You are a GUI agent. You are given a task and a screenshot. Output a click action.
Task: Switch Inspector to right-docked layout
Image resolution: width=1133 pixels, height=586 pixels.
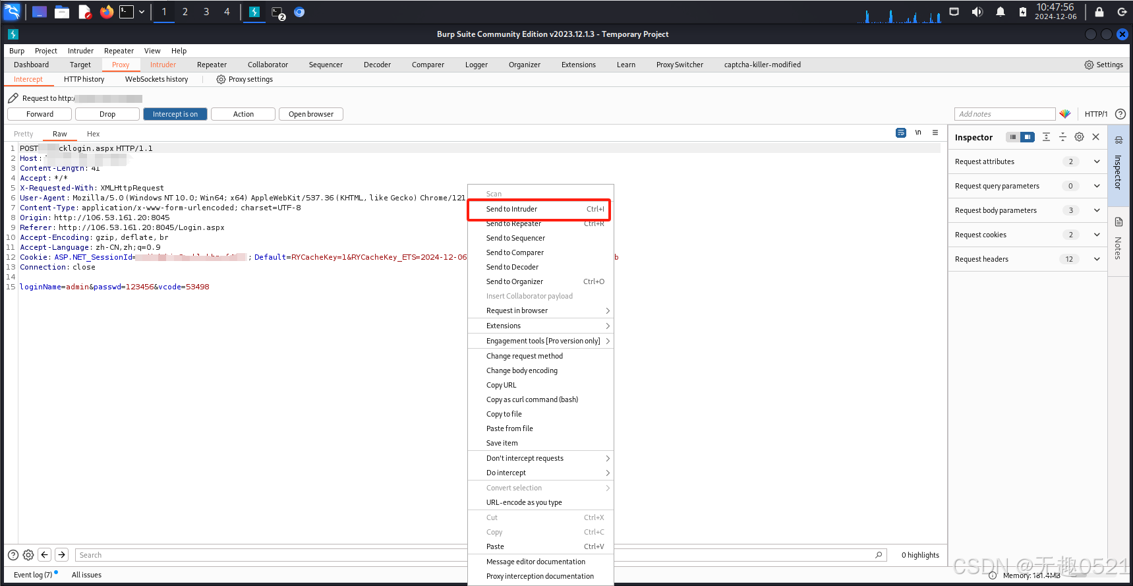(x=1028, y=137)
